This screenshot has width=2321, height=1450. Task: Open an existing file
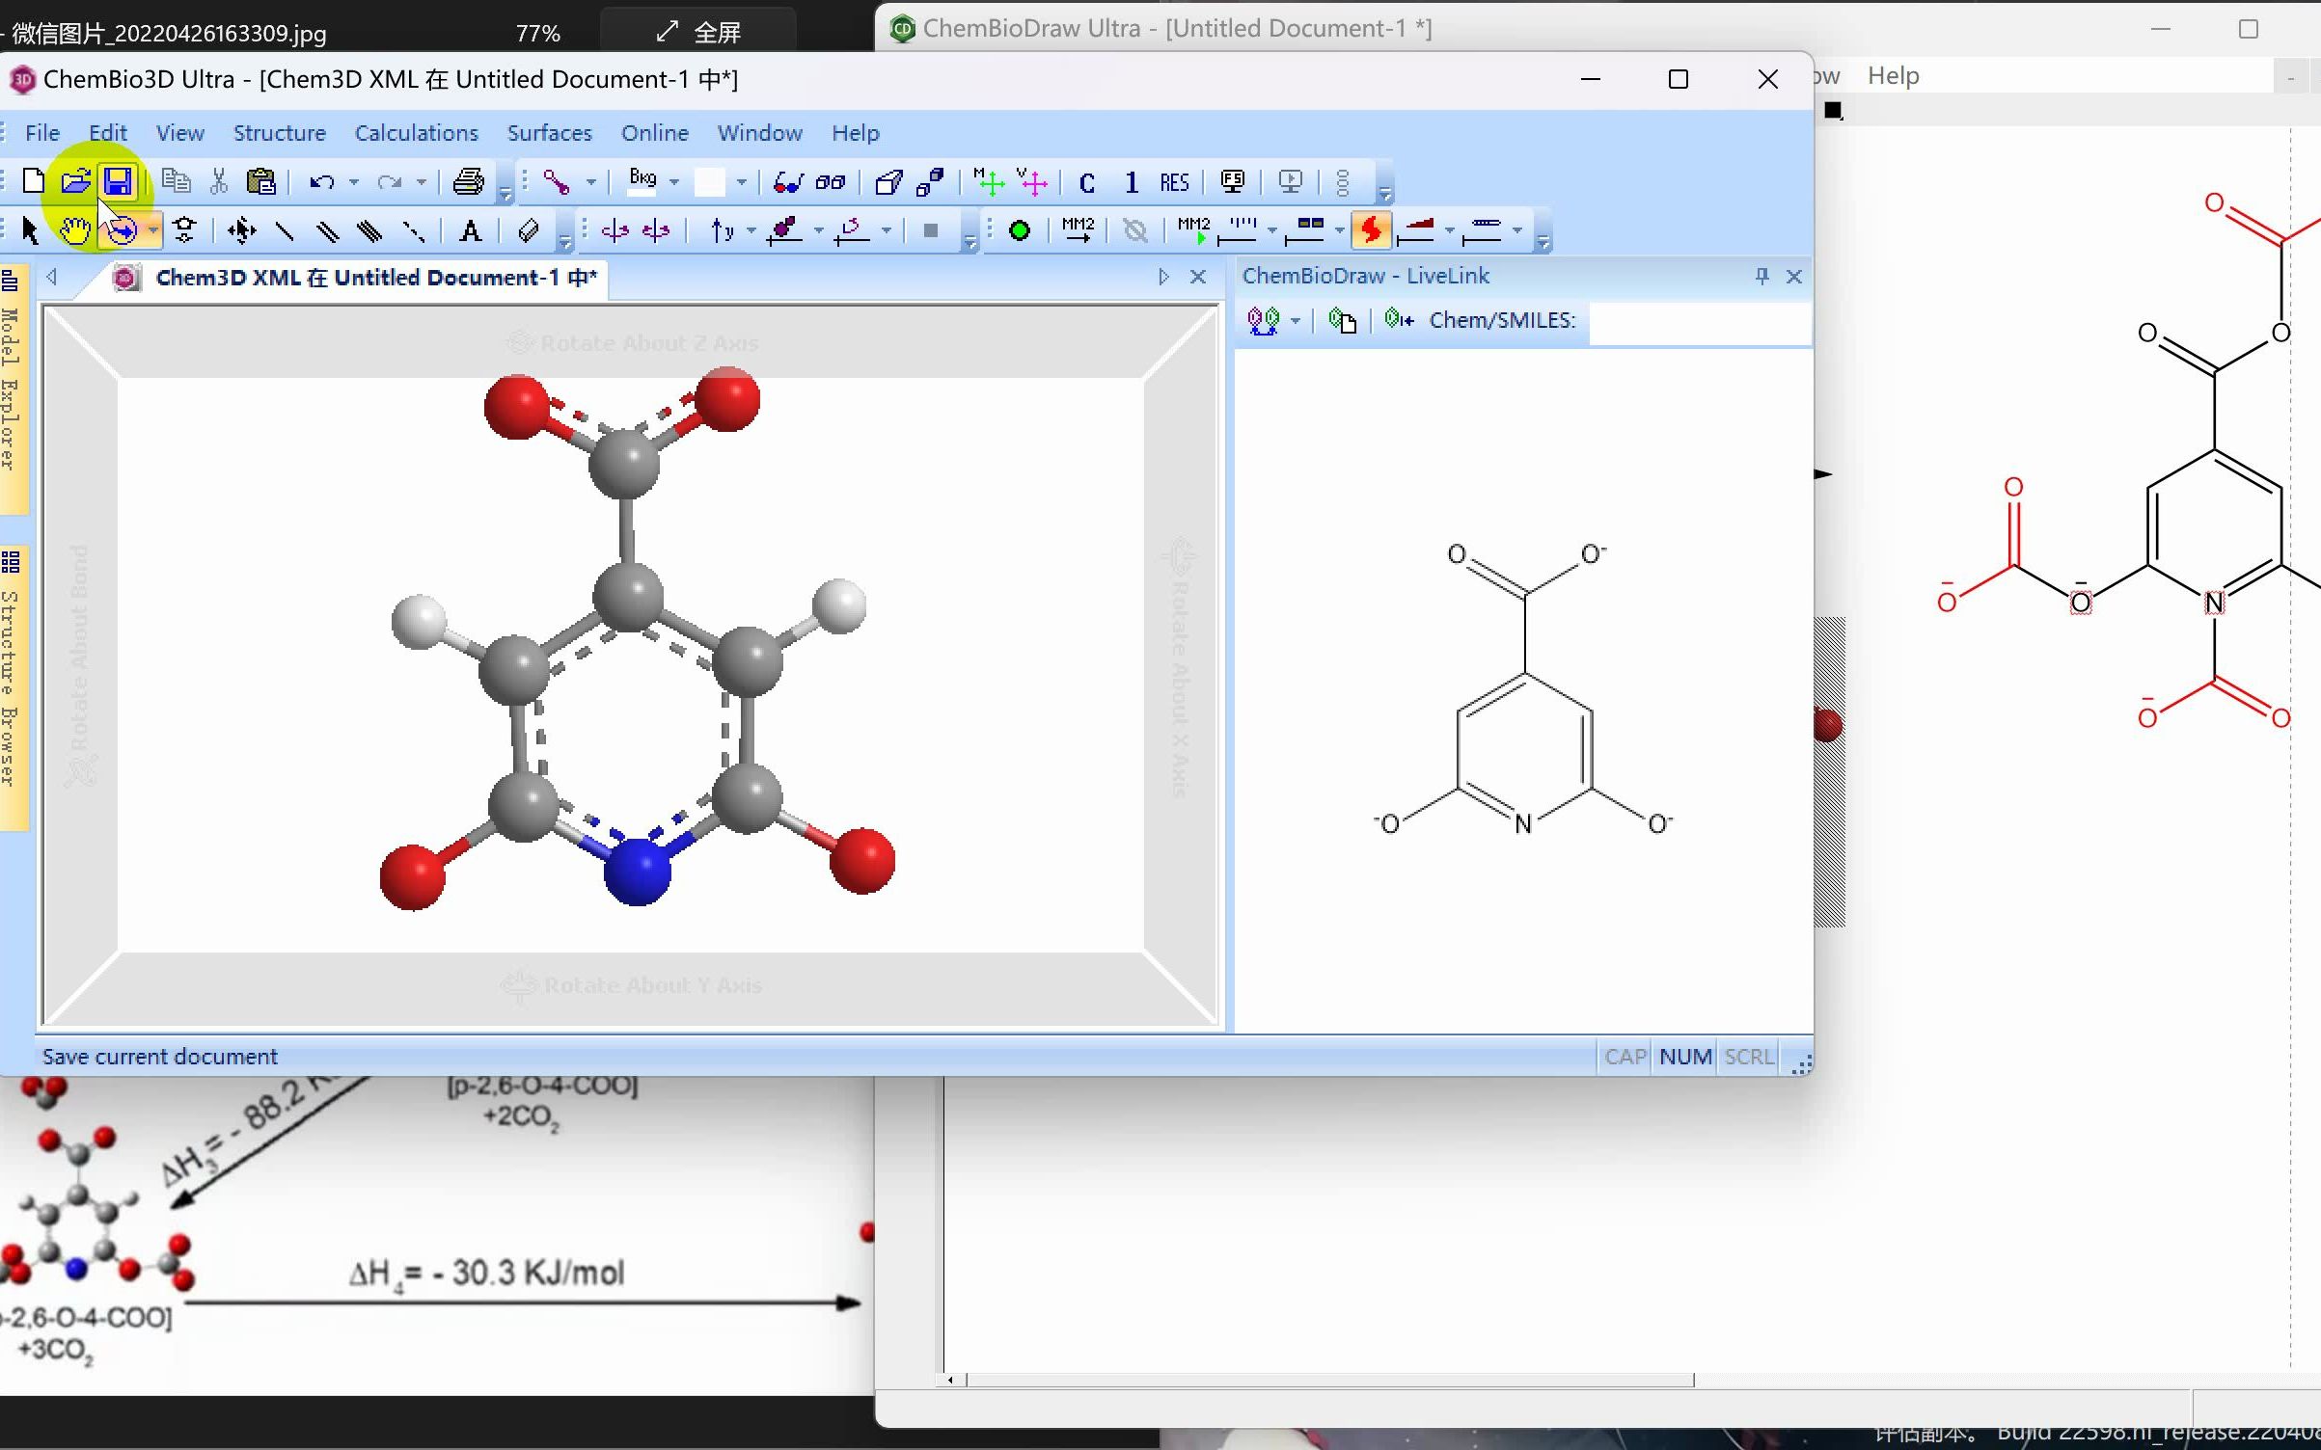74,182
